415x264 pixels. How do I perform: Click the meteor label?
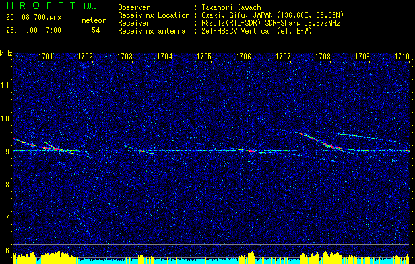[94, 20]
